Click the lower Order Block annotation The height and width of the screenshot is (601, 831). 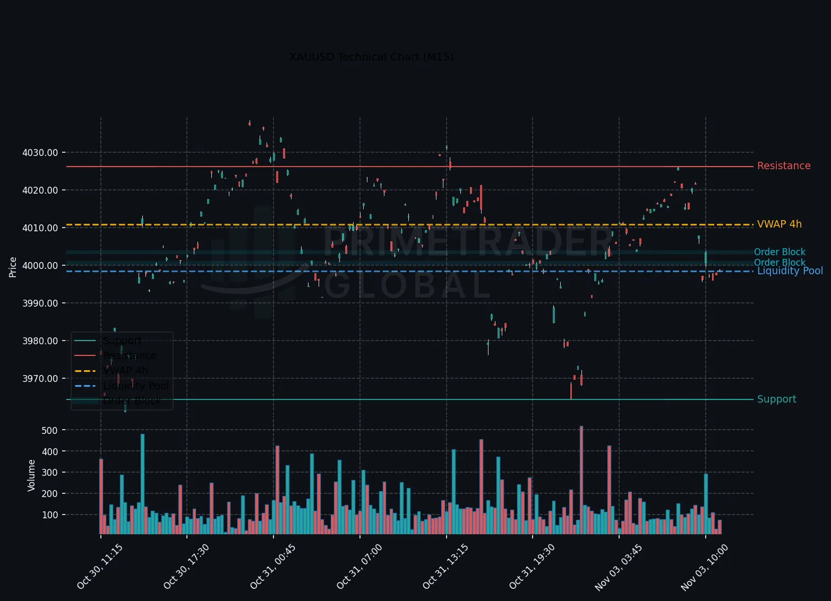(x=779, y=263)
